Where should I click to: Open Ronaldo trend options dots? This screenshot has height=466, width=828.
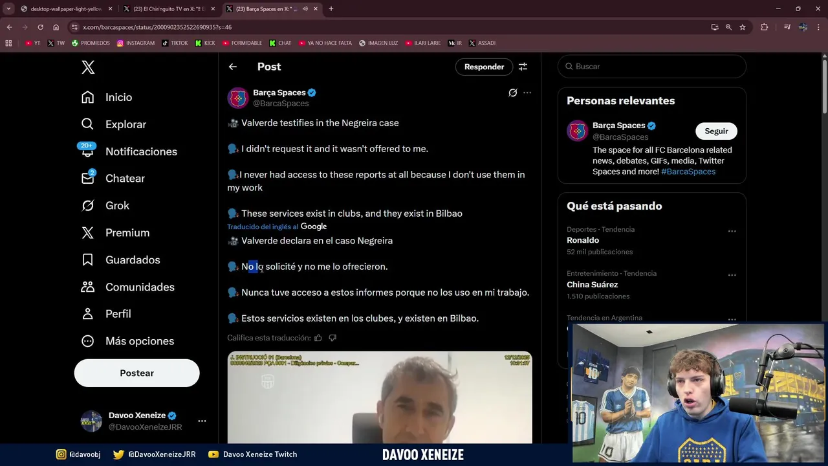point(732,231)
